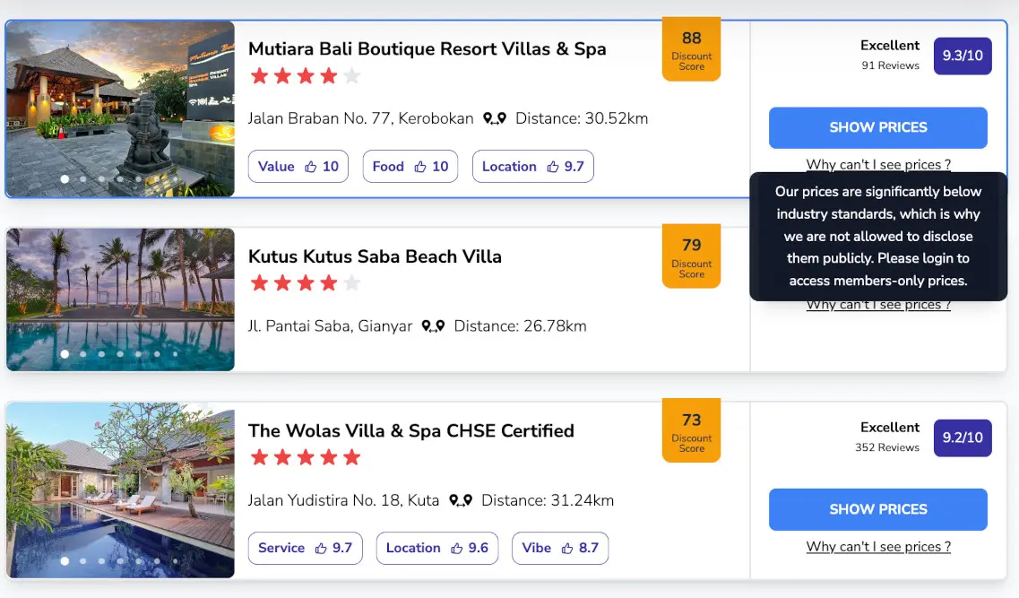Click the map distance icon for The Wolas Villa

[461, 500]
